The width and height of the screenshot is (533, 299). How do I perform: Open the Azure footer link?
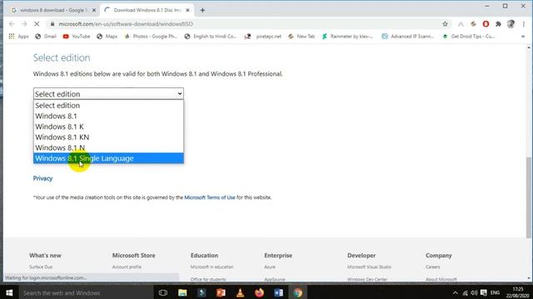tap(270, 267)
